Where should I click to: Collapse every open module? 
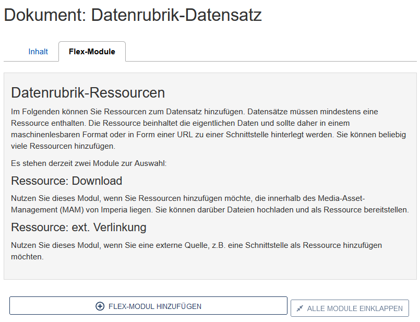point(350,308)
